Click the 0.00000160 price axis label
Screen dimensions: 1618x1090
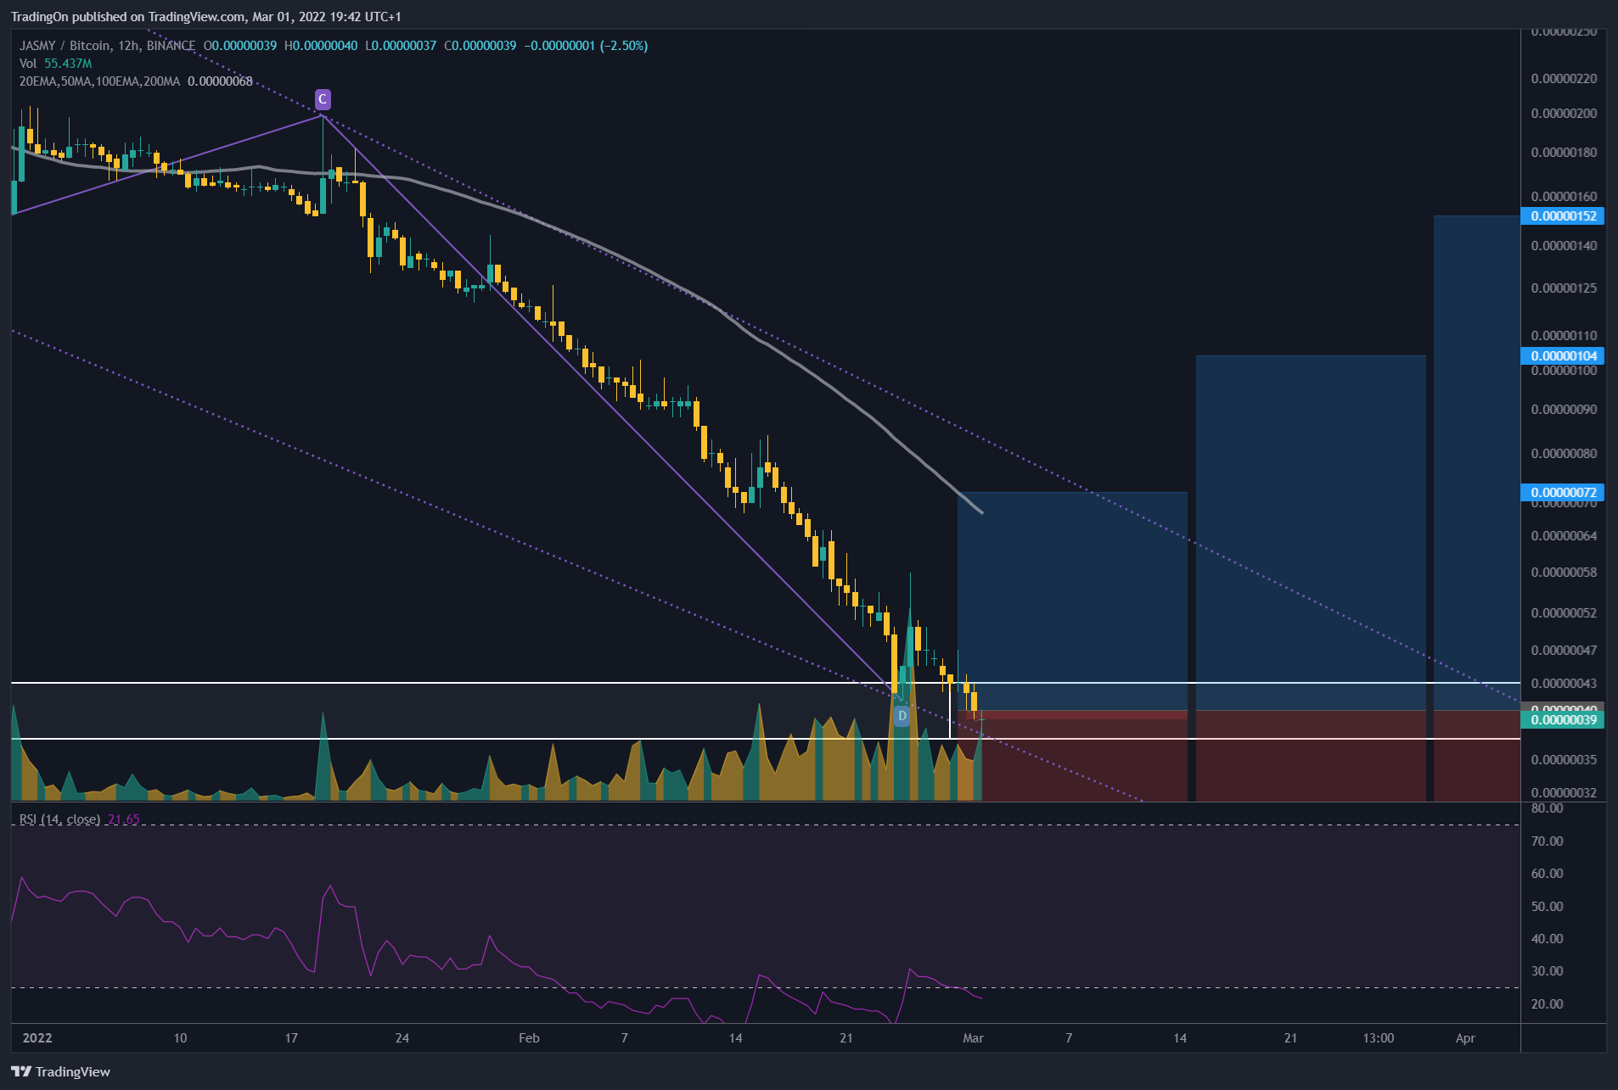click(x=1564, y=197)
